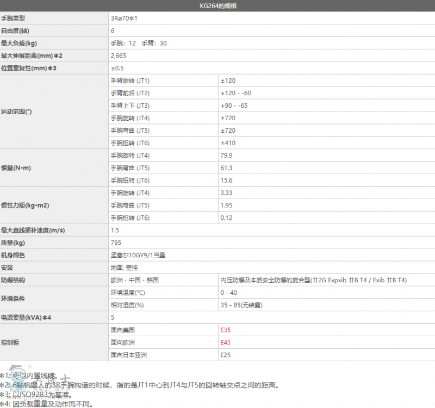Click the footnote about ISO9283 standard

(x=36, y=394)
